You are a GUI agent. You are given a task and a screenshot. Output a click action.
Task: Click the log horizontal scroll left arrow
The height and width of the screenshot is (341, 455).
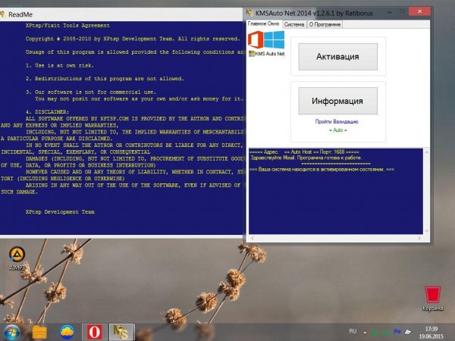(253, 238)
